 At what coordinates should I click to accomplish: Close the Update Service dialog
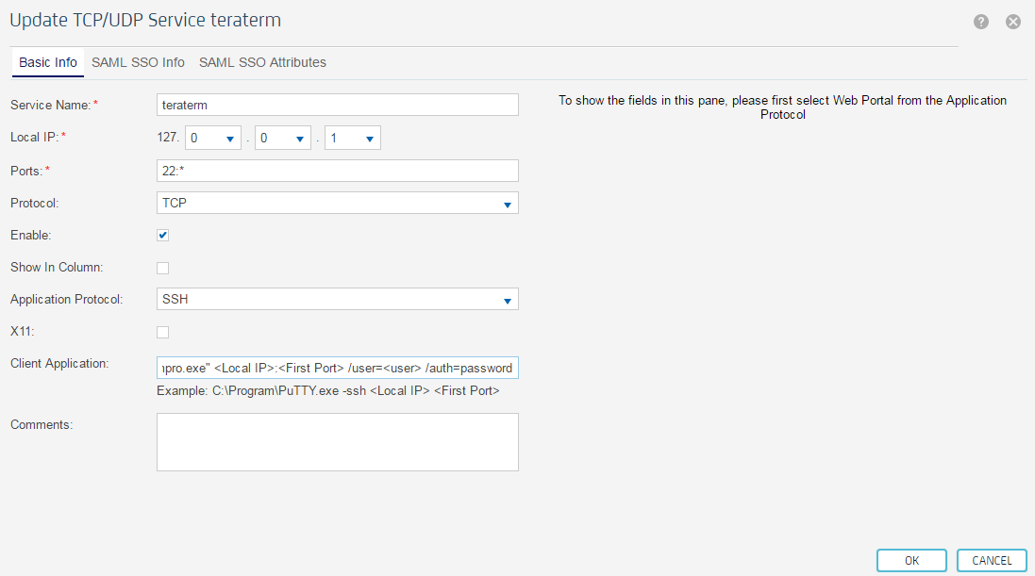[x=1013, y=22]
